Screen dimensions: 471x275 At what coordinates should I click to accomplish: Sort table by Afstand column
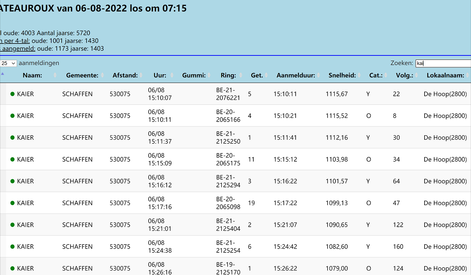pyautogui.click(x=125, y=75)
